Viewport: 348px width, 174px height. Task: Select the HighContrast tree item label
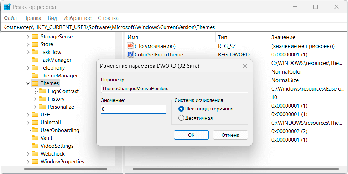coord(63,91)
